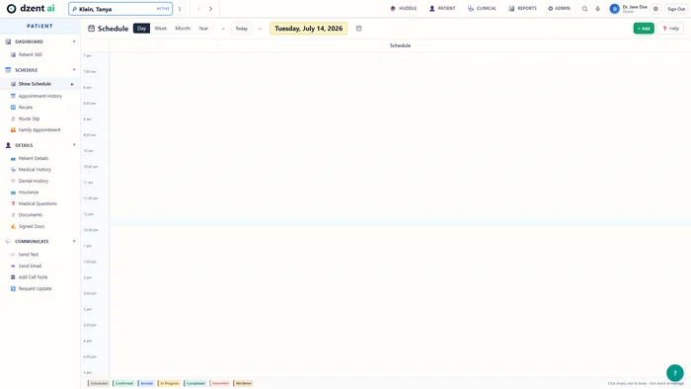This screenshot has width=691, height=389.
Task: Collapse the SCHEDULE section
Action: pos(74,70)
